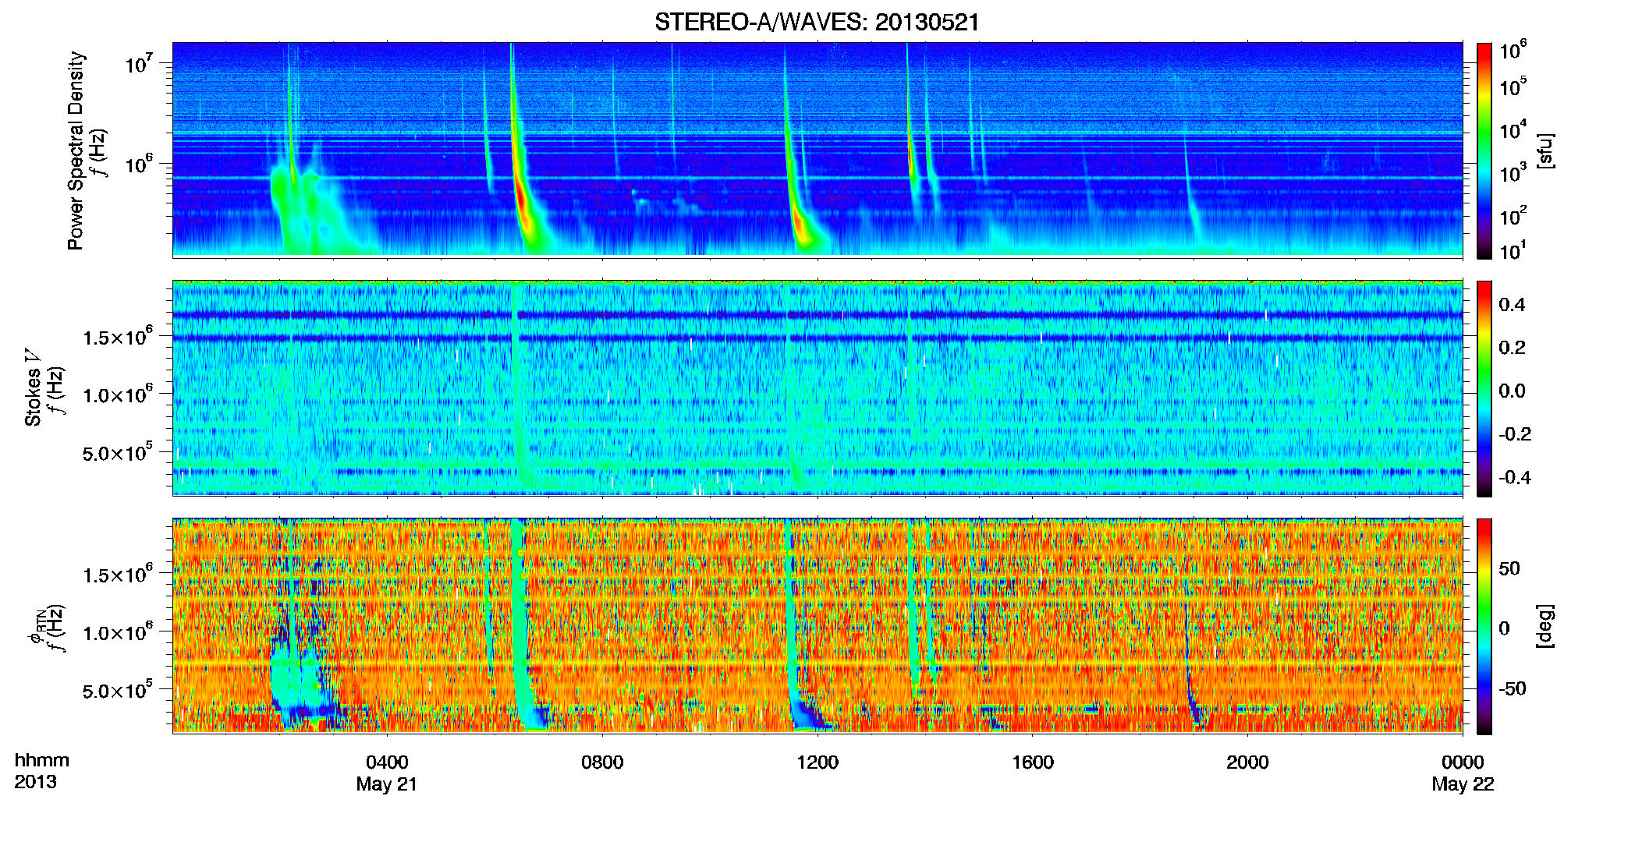This screenshot has width=1635, height=842.
Task: Click the 10^1 value on the sfu colorbar
Action: click(x=1512, y=250)
